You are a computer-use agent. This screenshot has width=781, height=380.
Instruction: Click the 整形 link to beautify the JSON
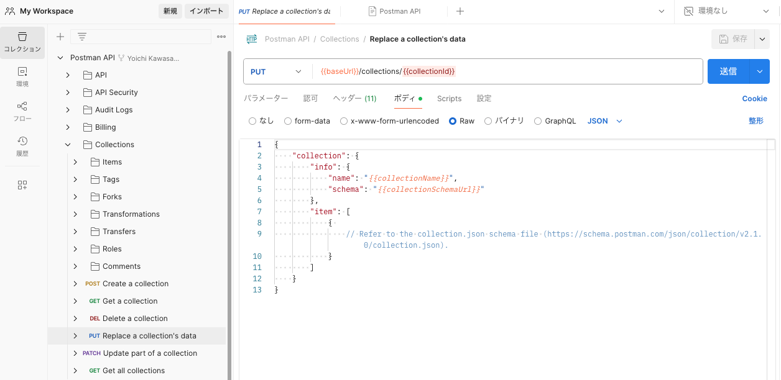[x=756, y=121]
